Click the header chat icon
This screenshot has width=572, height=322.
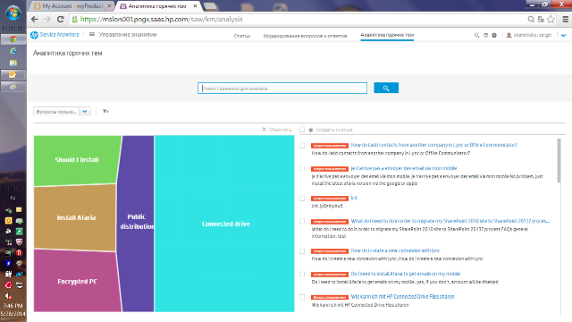pyautogui.click(x=485, y=35)
